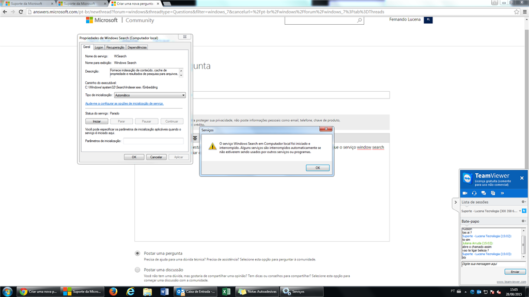Switch to Serviços taskbar button
The width and height of the screenshot is (529, 297).
(x=302, y=292)
